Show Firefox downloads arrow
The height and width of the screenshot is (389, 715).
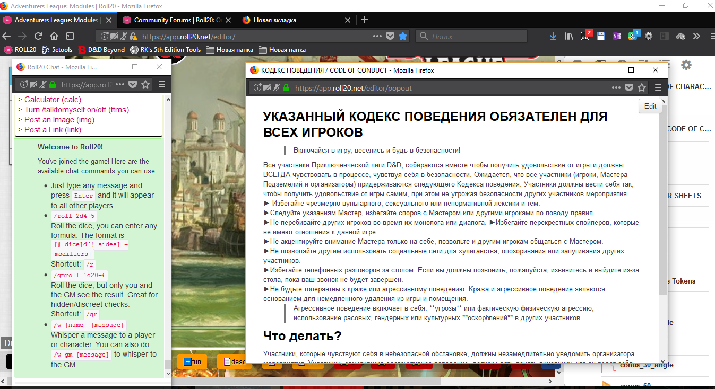[x=553, y=36]
